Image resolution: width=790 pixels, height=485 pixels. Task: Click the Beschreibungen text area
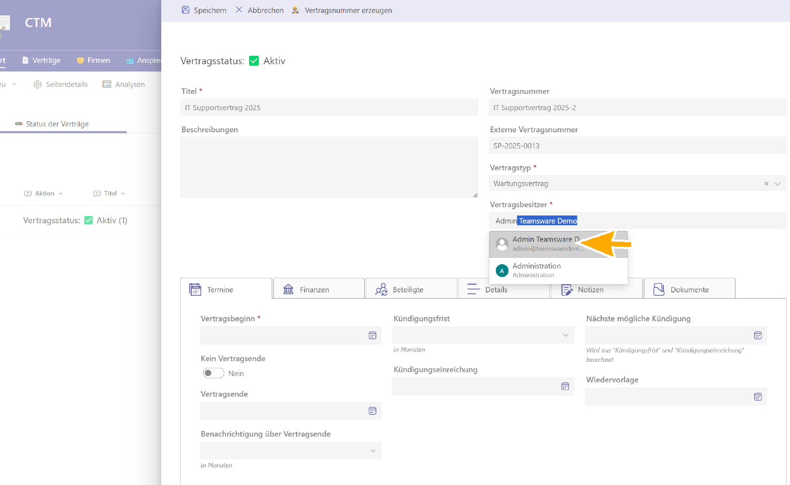click(x=329, y=167)
